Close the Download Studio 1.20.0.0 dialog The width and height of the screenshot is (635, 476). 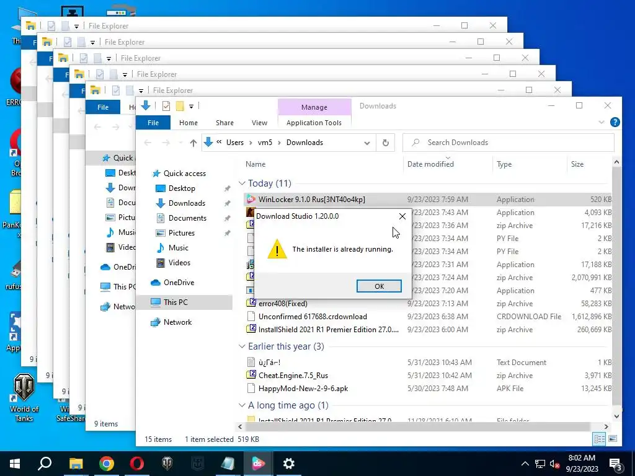[402, 216]
